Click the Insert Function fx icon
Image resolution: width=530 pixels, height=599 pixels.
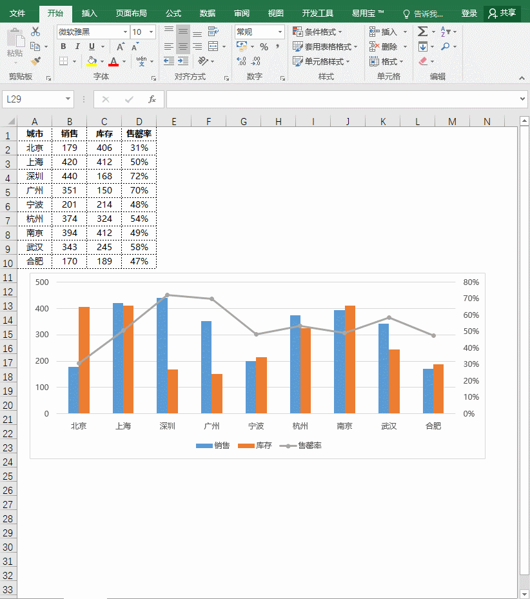coord(152,99)
